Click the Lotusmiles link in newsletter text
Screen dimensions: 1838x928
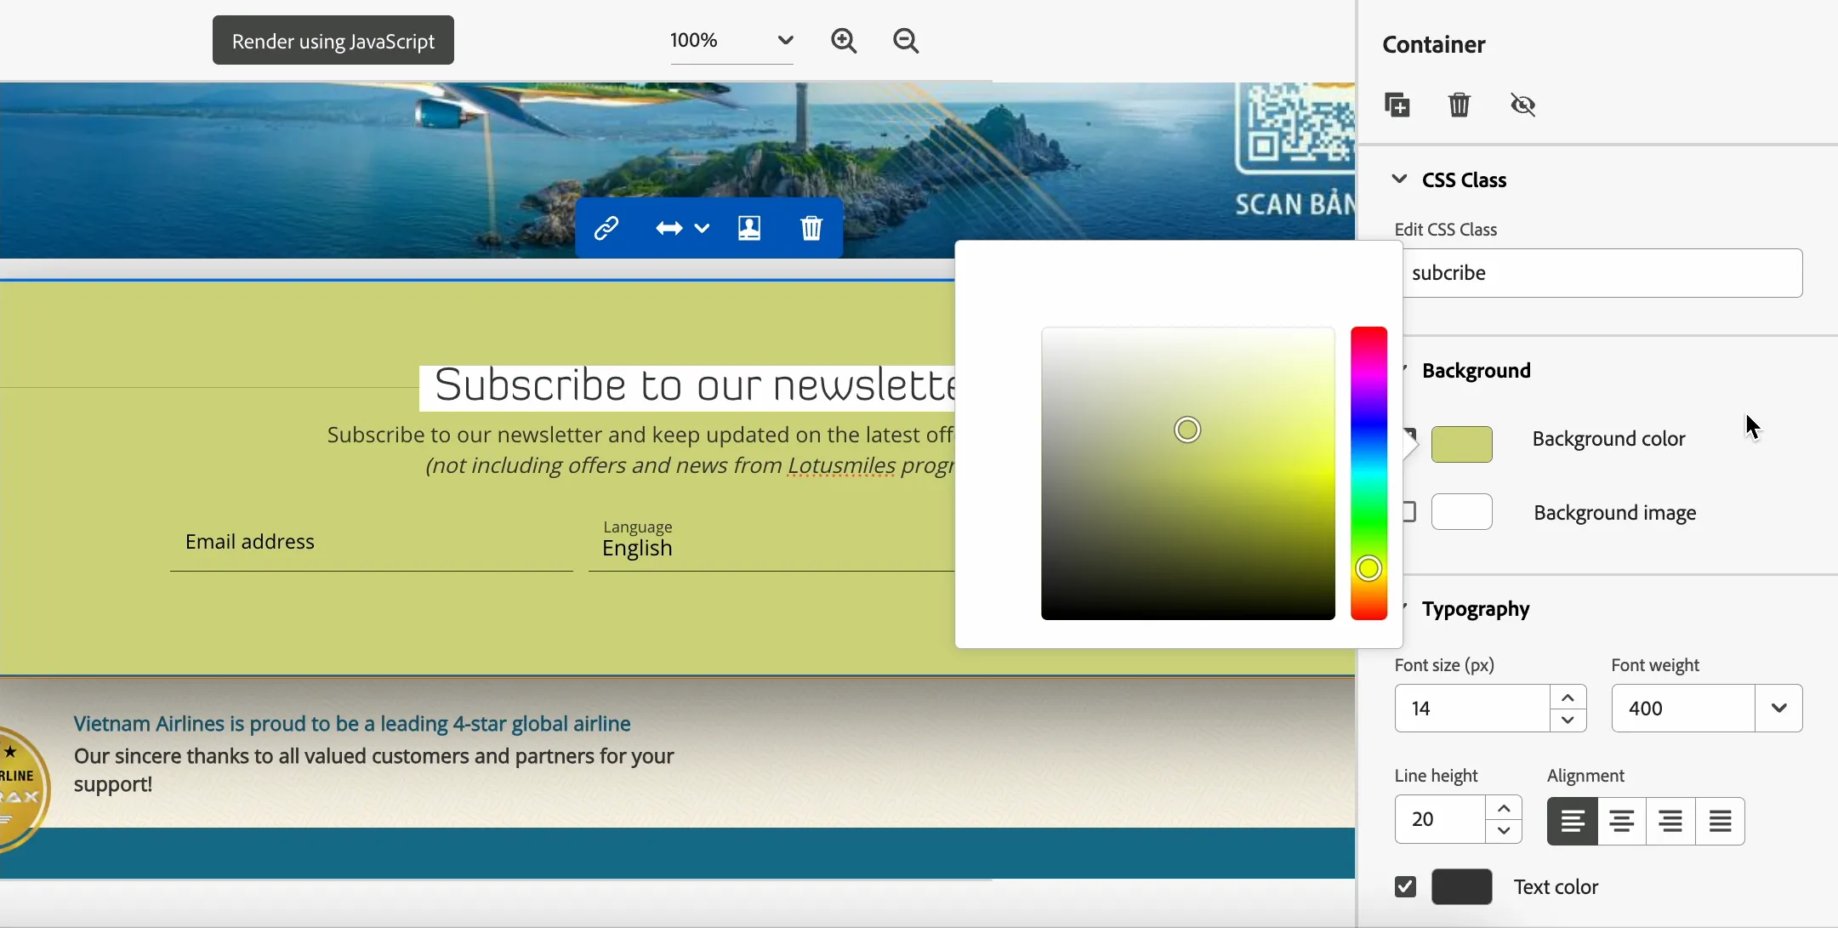tap(841, 465)
